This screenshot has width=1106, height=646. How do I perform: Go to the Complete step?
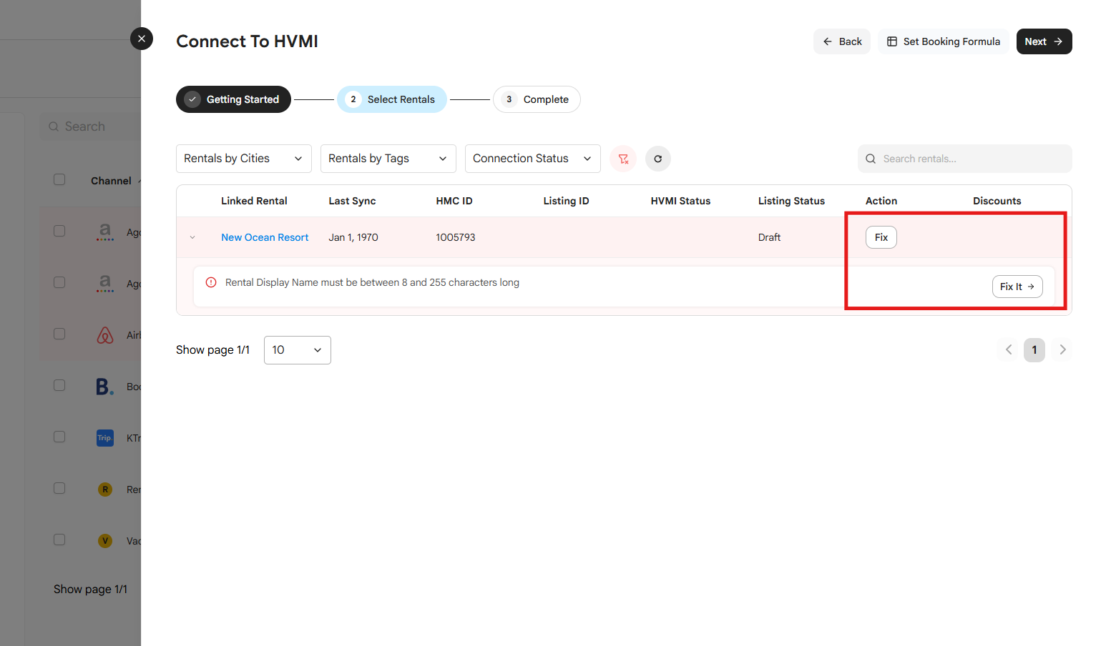pyautogui.click(x=537, y=99)
